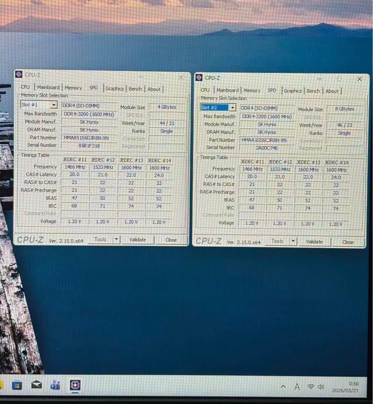
Task: Click module size 8 GBytes field
Action: 345,109
